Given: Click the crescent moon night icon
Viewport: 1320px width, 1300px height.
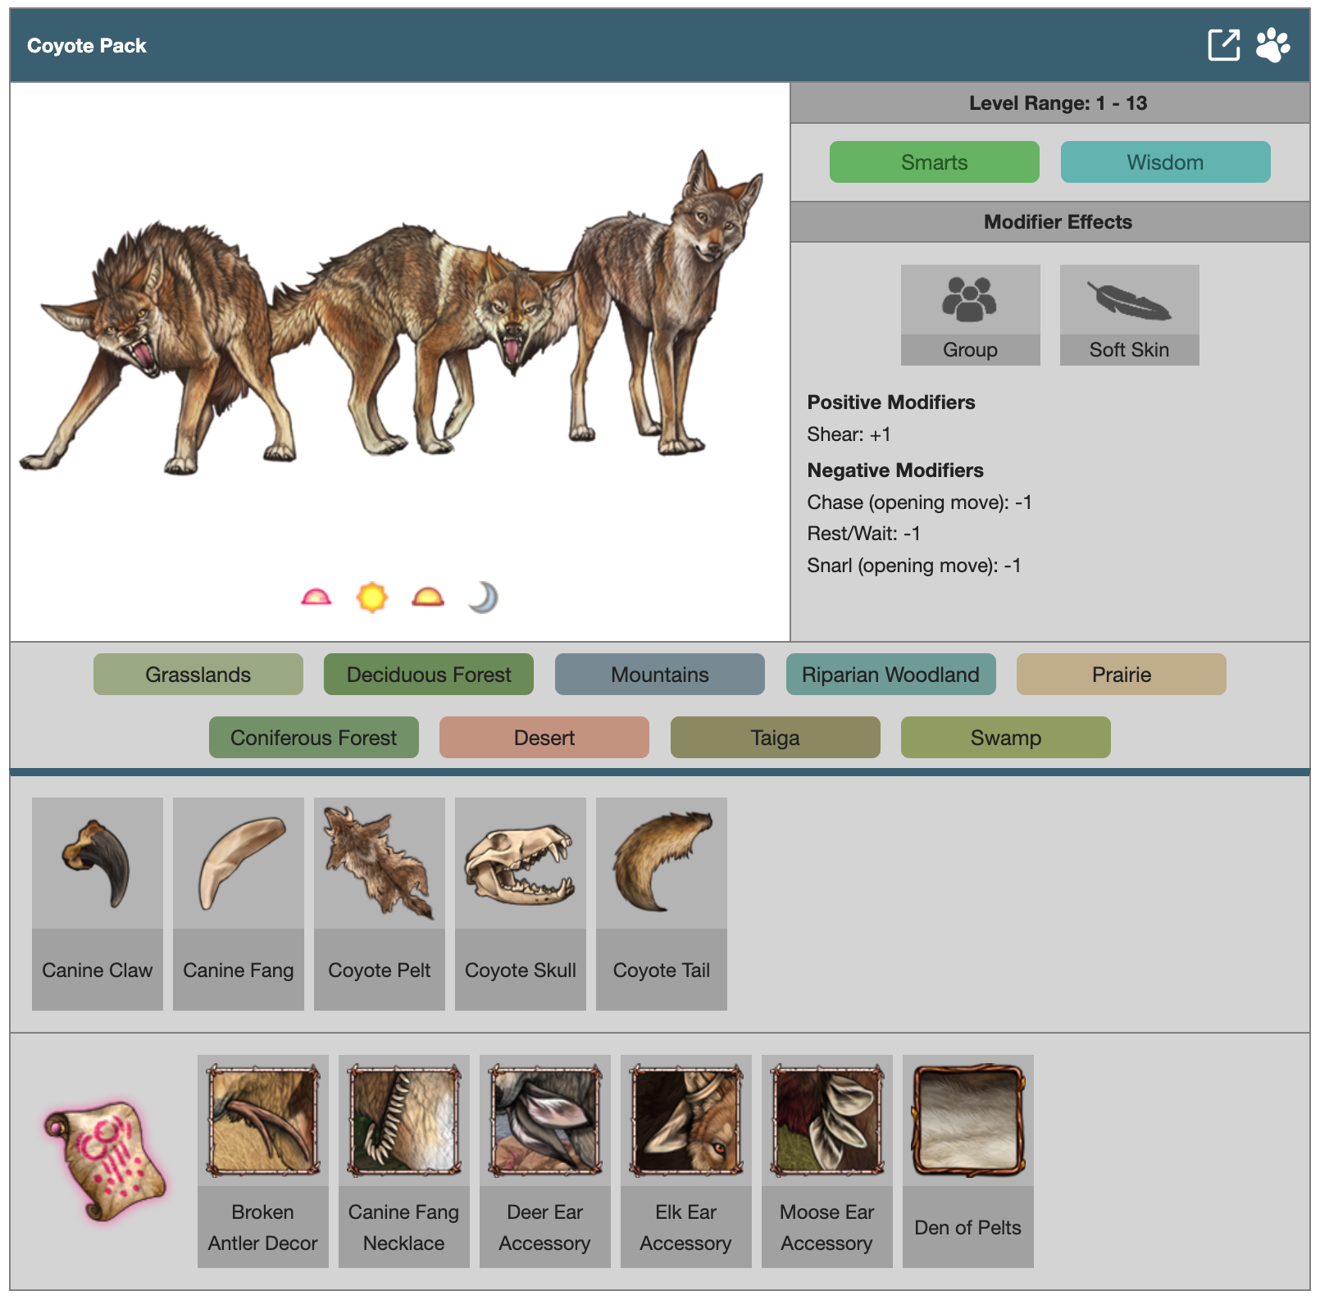Looking at the screenshot, I should pyautogui.click(x=484, y=598).
